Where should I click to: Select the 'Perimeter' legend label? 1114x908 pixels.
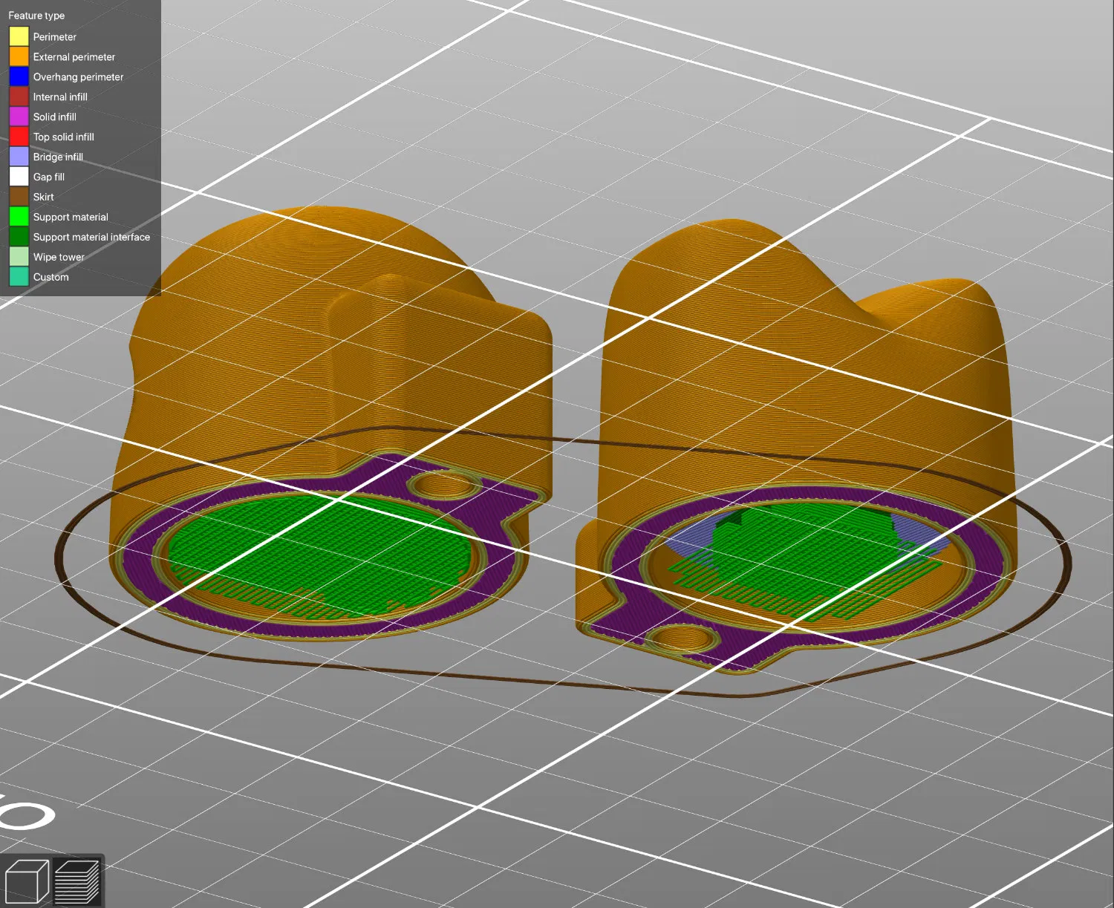[54, 37]
